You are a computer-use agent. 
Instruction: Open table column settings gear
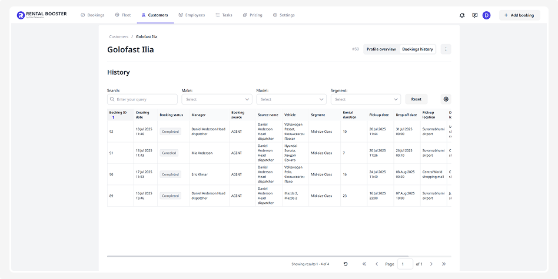pyautogui.click(x=446, y=99)
